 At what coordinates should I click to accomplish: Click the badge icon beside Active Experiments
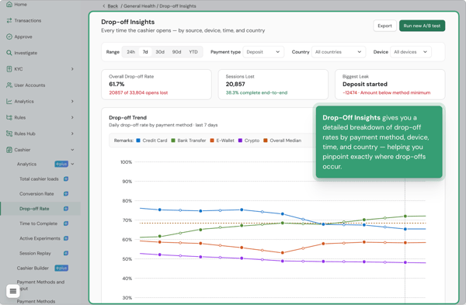66,238
